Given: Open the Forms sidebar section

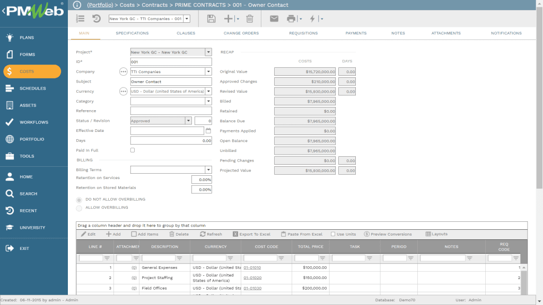Looking at the screenshot, I should coord(27,55).
